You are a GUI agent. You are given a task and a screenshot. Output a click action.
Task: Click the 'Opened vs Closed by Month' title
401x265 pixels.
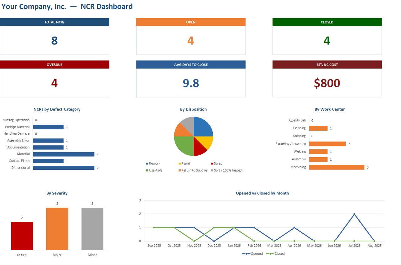[x=263, y=193]
